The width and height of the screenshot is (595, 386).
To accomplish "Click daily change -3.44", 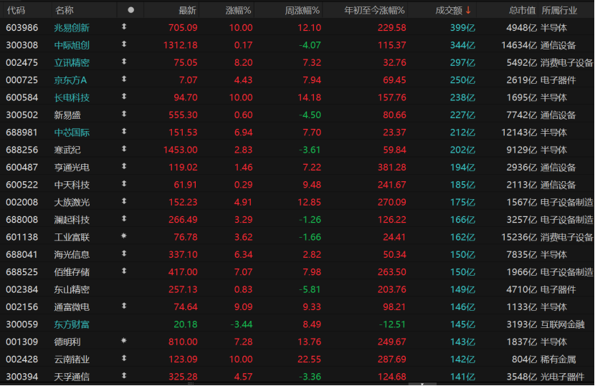I will tap(242, 324).
